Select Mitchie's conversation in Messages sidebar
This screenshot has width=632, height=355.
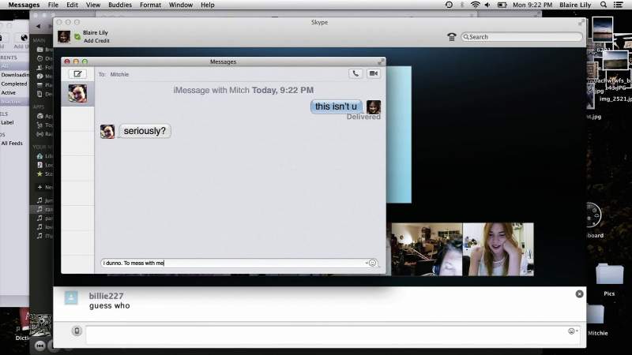pyautogui.click(x=77, y=94)
